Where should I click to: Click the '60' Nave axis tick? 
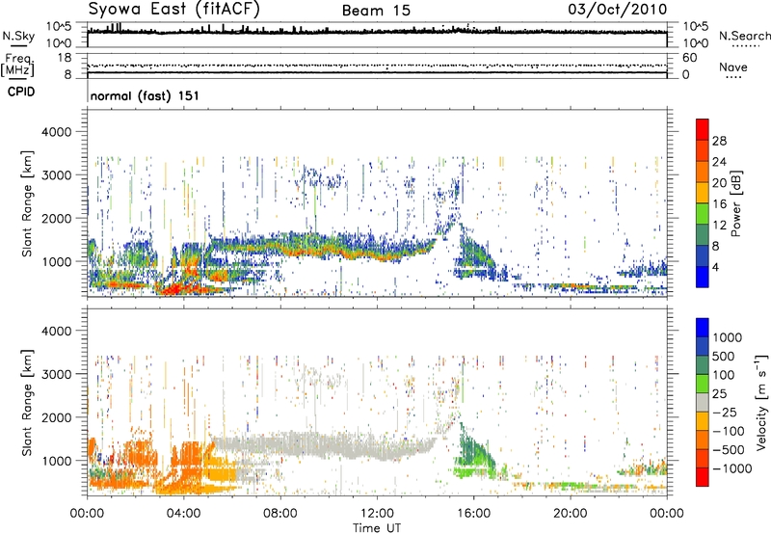[689, 58]
